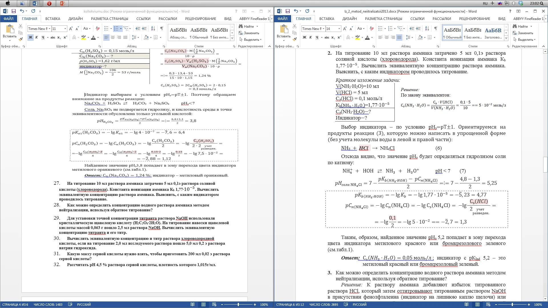Use Format Painter brush in left window
Screen dimensions: 548x308
pos(21,39)
